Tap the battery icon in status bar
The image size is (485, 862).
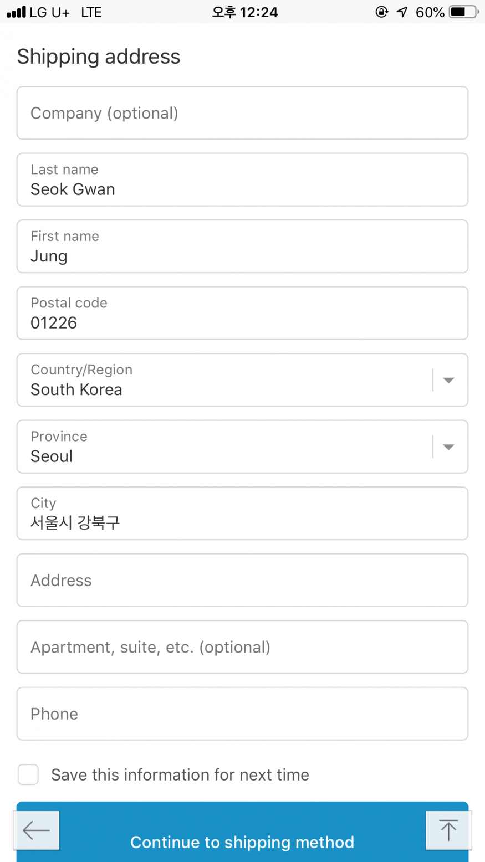(x=464, y=12)
